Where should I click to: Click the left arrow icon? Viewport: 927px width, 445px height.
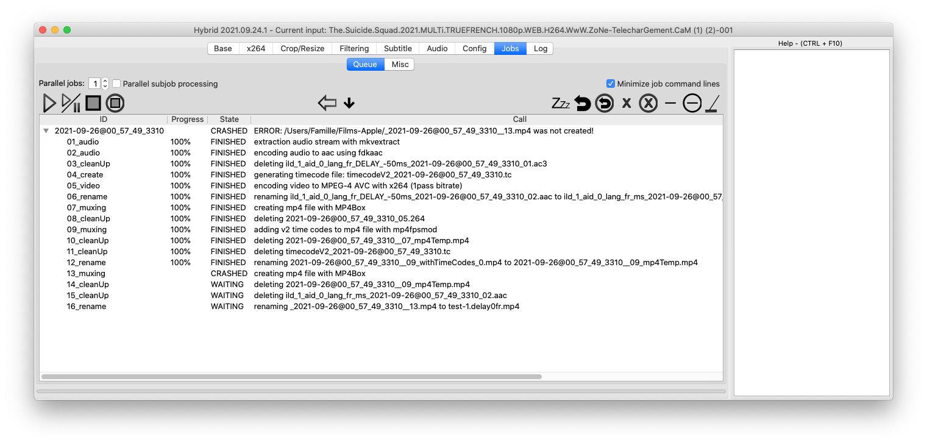327,103
